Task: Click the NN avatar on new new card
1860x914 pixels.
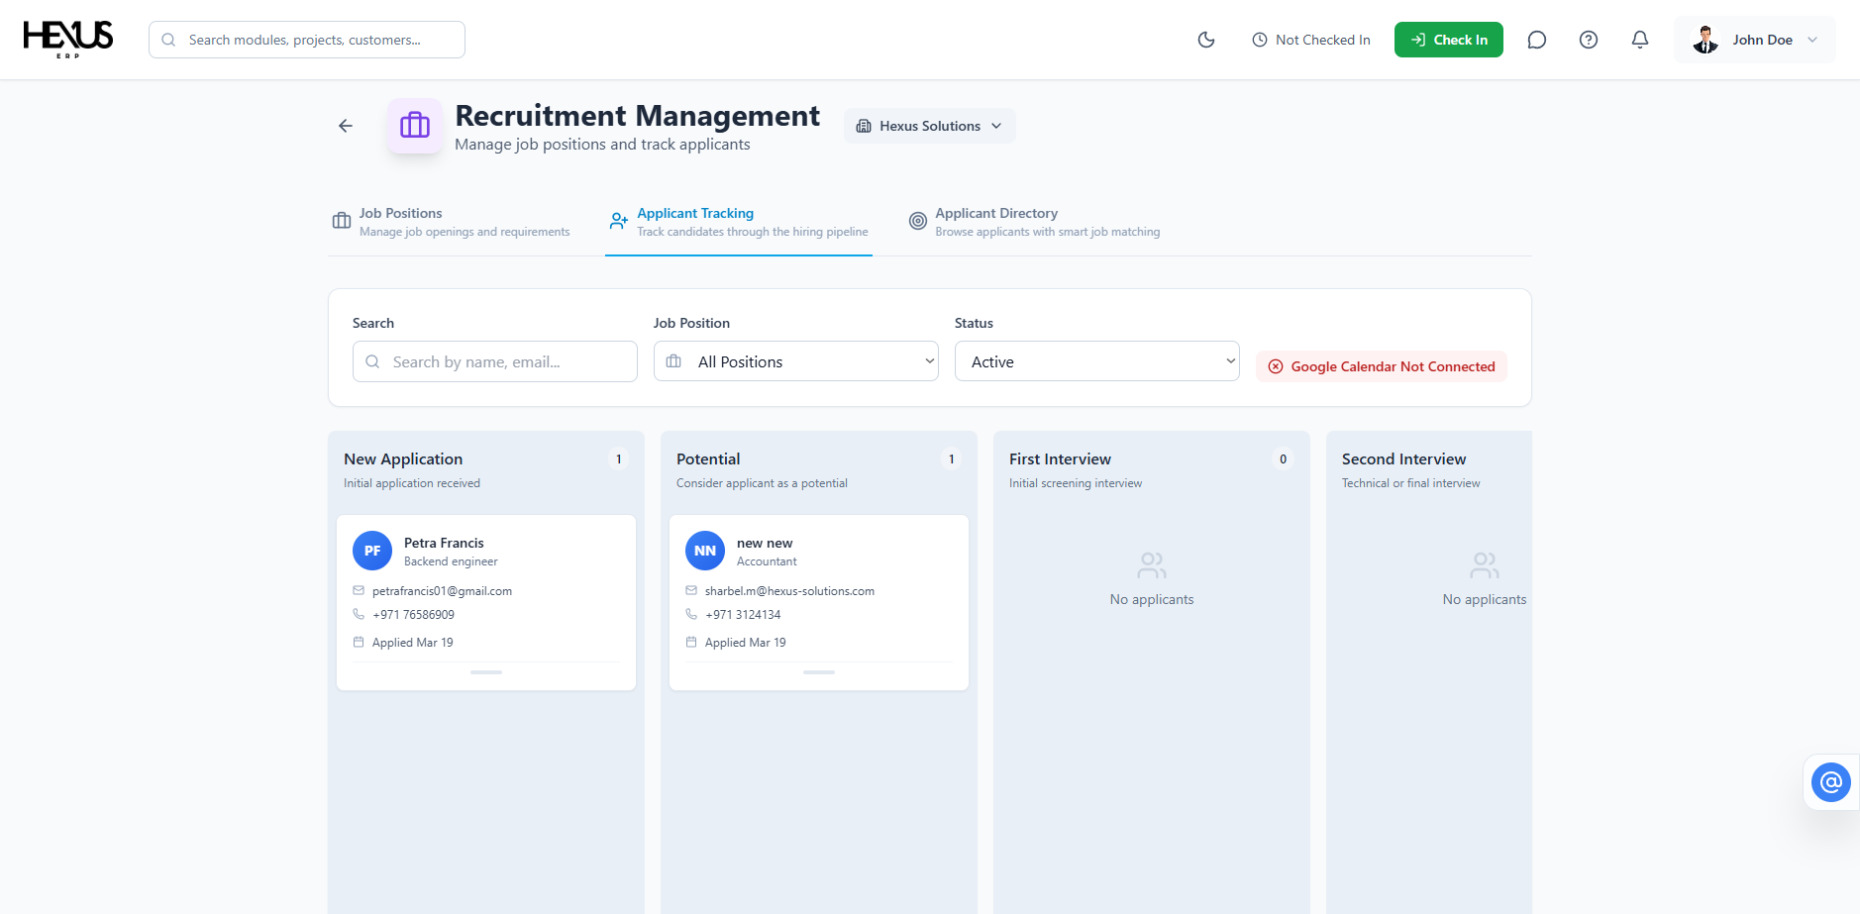Action: click(x=705, y=551)
